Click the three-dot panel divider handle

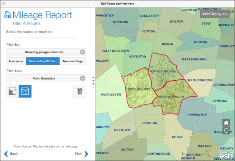[93, 80]
